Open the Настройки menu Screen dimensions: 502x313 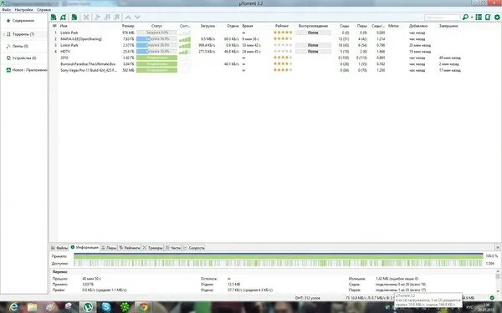[24, 10]
